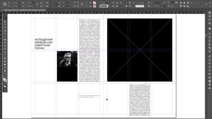
Task: Select the Selection tool arrow
Action: click(x=5, y=19)
